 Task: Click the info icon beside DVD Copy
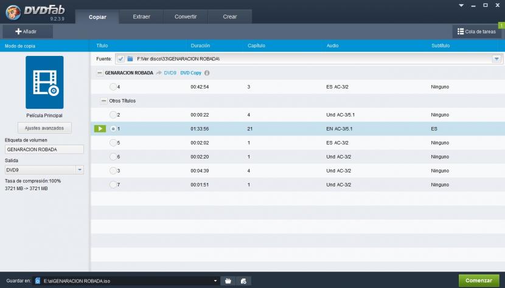(x=207, y=73)
